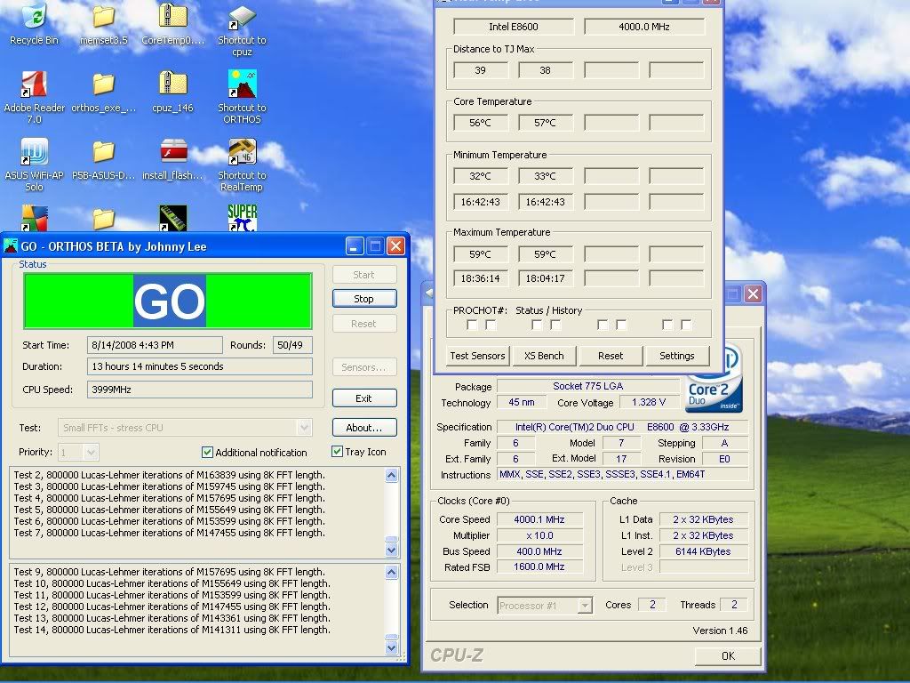Viewport: 910px width, 683px height.
Task: Click the lower log pane's scroll-up arrow
Action: [392, 573]
